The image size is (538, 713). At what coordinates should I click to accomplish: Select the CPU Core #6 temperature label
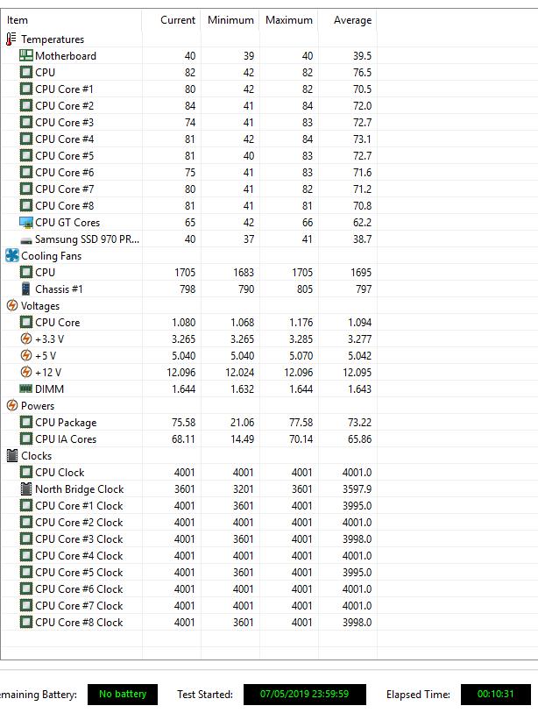pyautogui.click(x=65, y=173)
